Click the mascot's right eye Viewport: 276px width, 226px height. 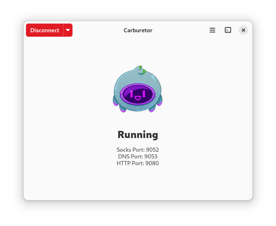coord(144,94)
